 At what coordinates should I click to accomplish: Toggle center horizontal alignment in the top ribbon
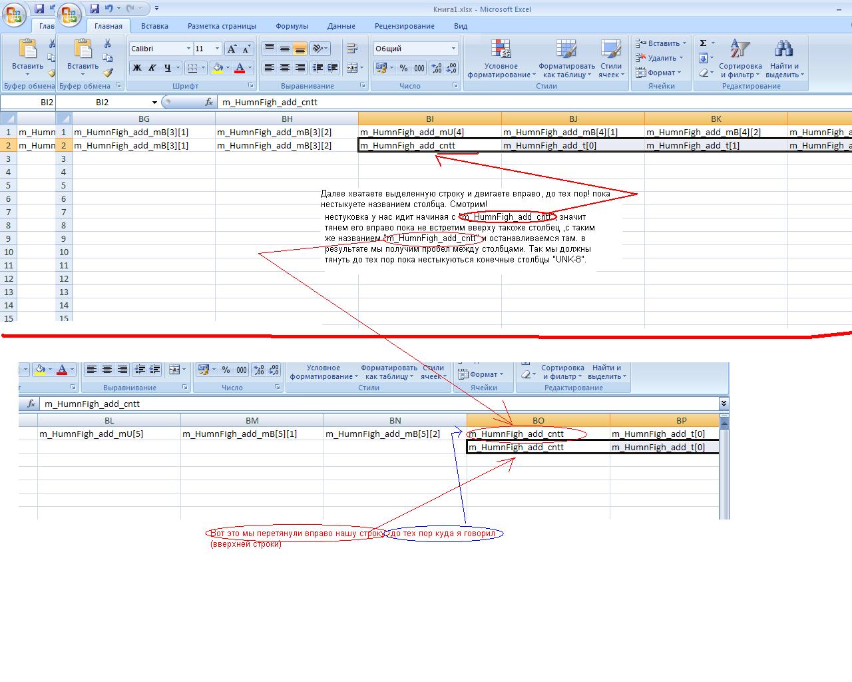pyautogui.click(x=284, y=67)
